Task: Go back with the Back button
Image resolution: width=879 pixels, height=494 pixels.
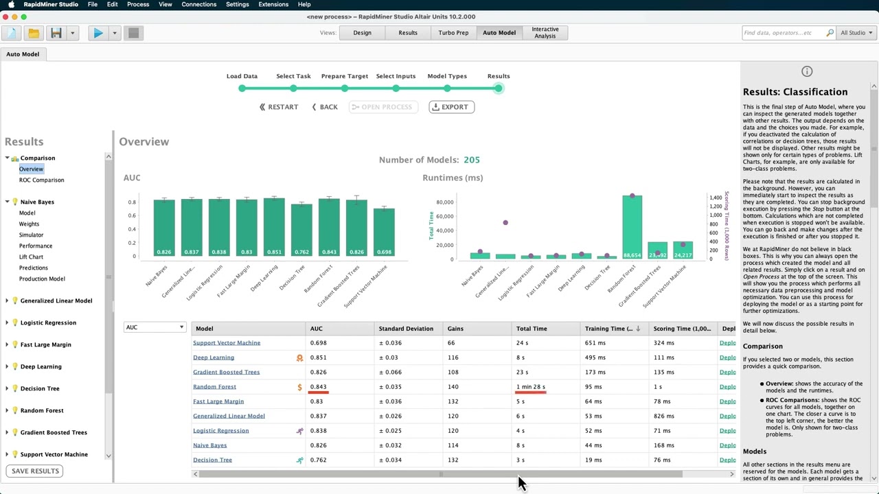Action: [325, 107]
